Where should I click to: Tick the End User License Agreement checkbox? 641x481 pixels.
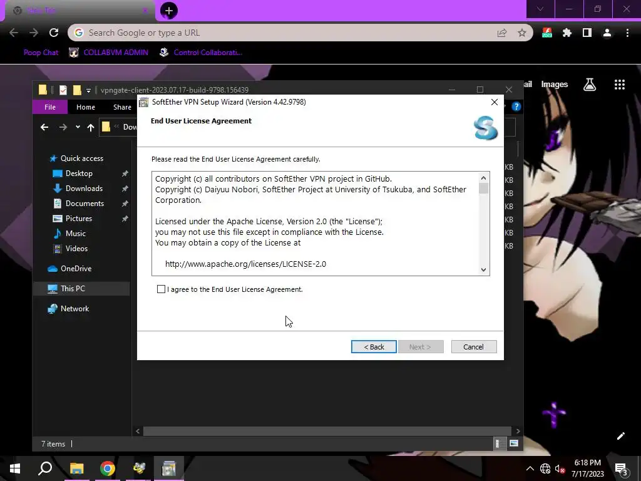(161, 289)
